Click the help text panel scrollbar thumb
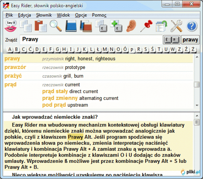This screenshot has width=203, height=179. tap(197, 122)
